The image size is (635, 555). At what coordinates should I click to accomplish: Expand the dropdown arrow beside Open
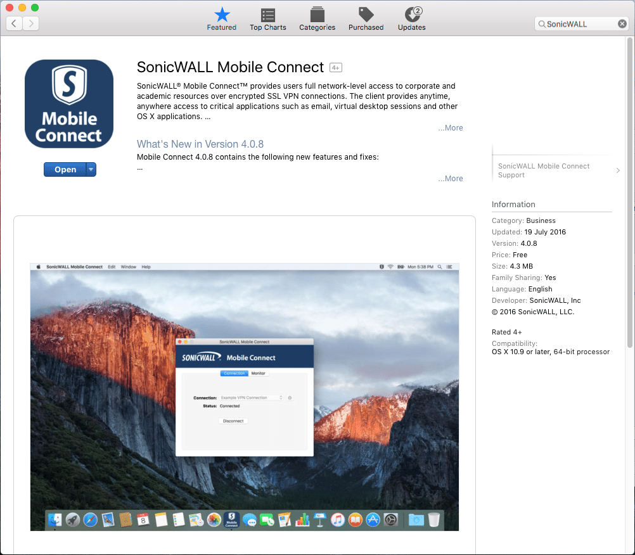[x=91, y=170]
